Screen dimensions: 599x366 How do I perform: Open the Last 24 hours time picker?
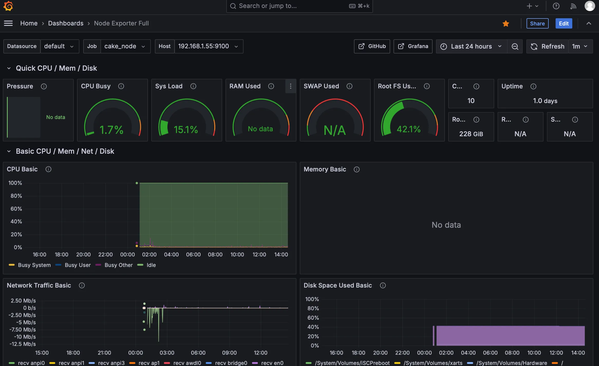click(471, 46)
